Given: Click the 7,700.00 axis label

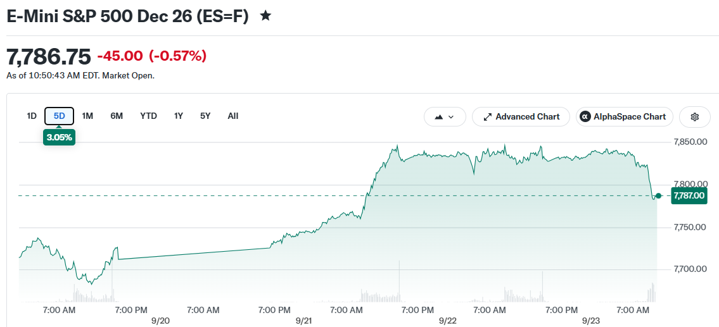Looking at the screenshot, I should pos(690,269).
